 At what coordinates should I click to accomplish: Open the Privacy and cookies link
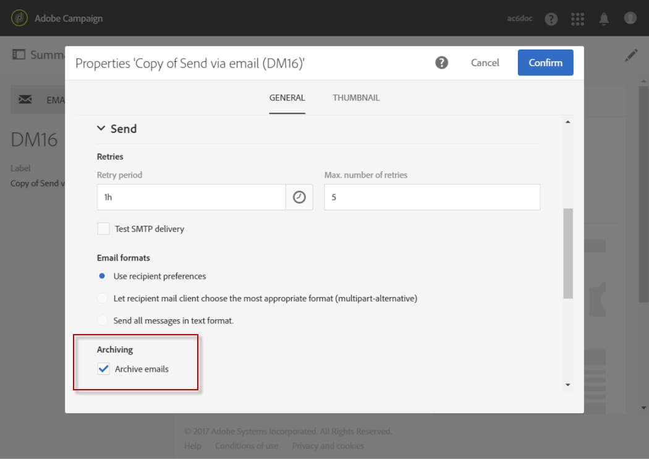pos(328,446)
